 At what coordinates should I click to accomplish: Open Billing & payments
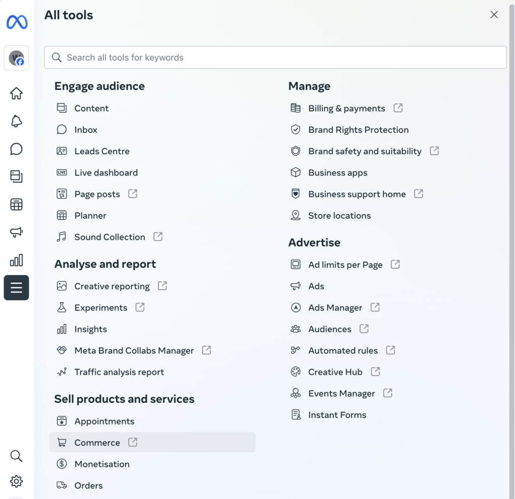[x=346, y=108]
